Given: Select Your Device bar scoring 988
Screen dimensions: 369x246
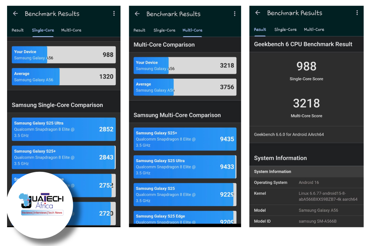Looking at the screenshot, I should [x=64, y=55].
